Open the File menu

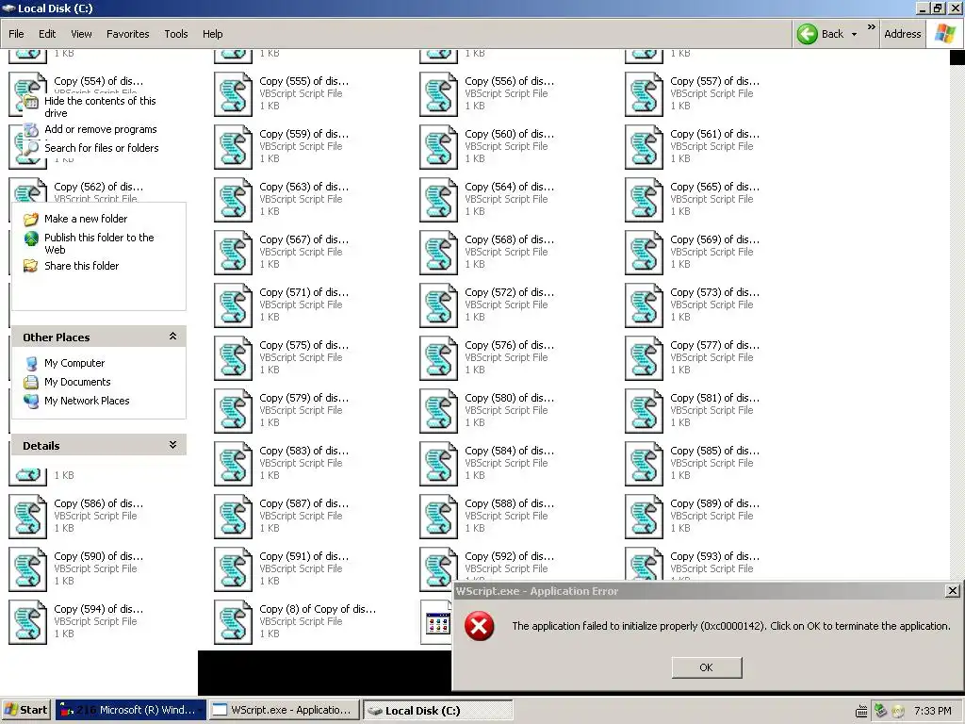16,34
